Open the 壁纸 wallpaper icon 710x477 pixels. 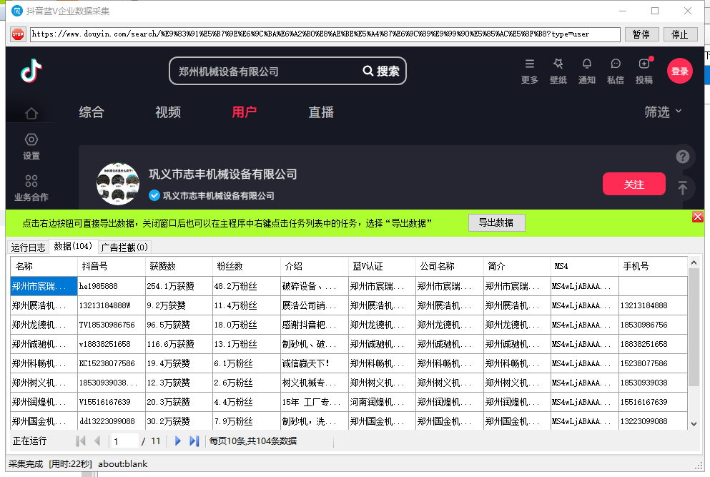558,64
